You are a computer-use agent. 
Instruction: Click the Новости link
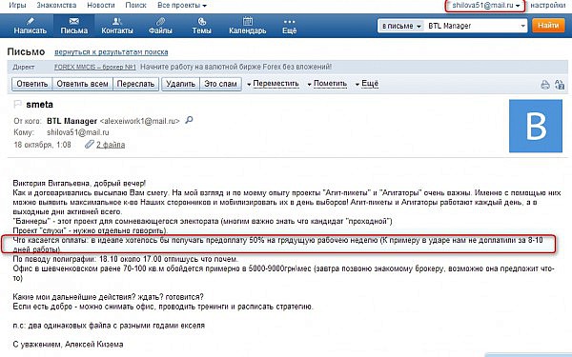tap(101, 5)
